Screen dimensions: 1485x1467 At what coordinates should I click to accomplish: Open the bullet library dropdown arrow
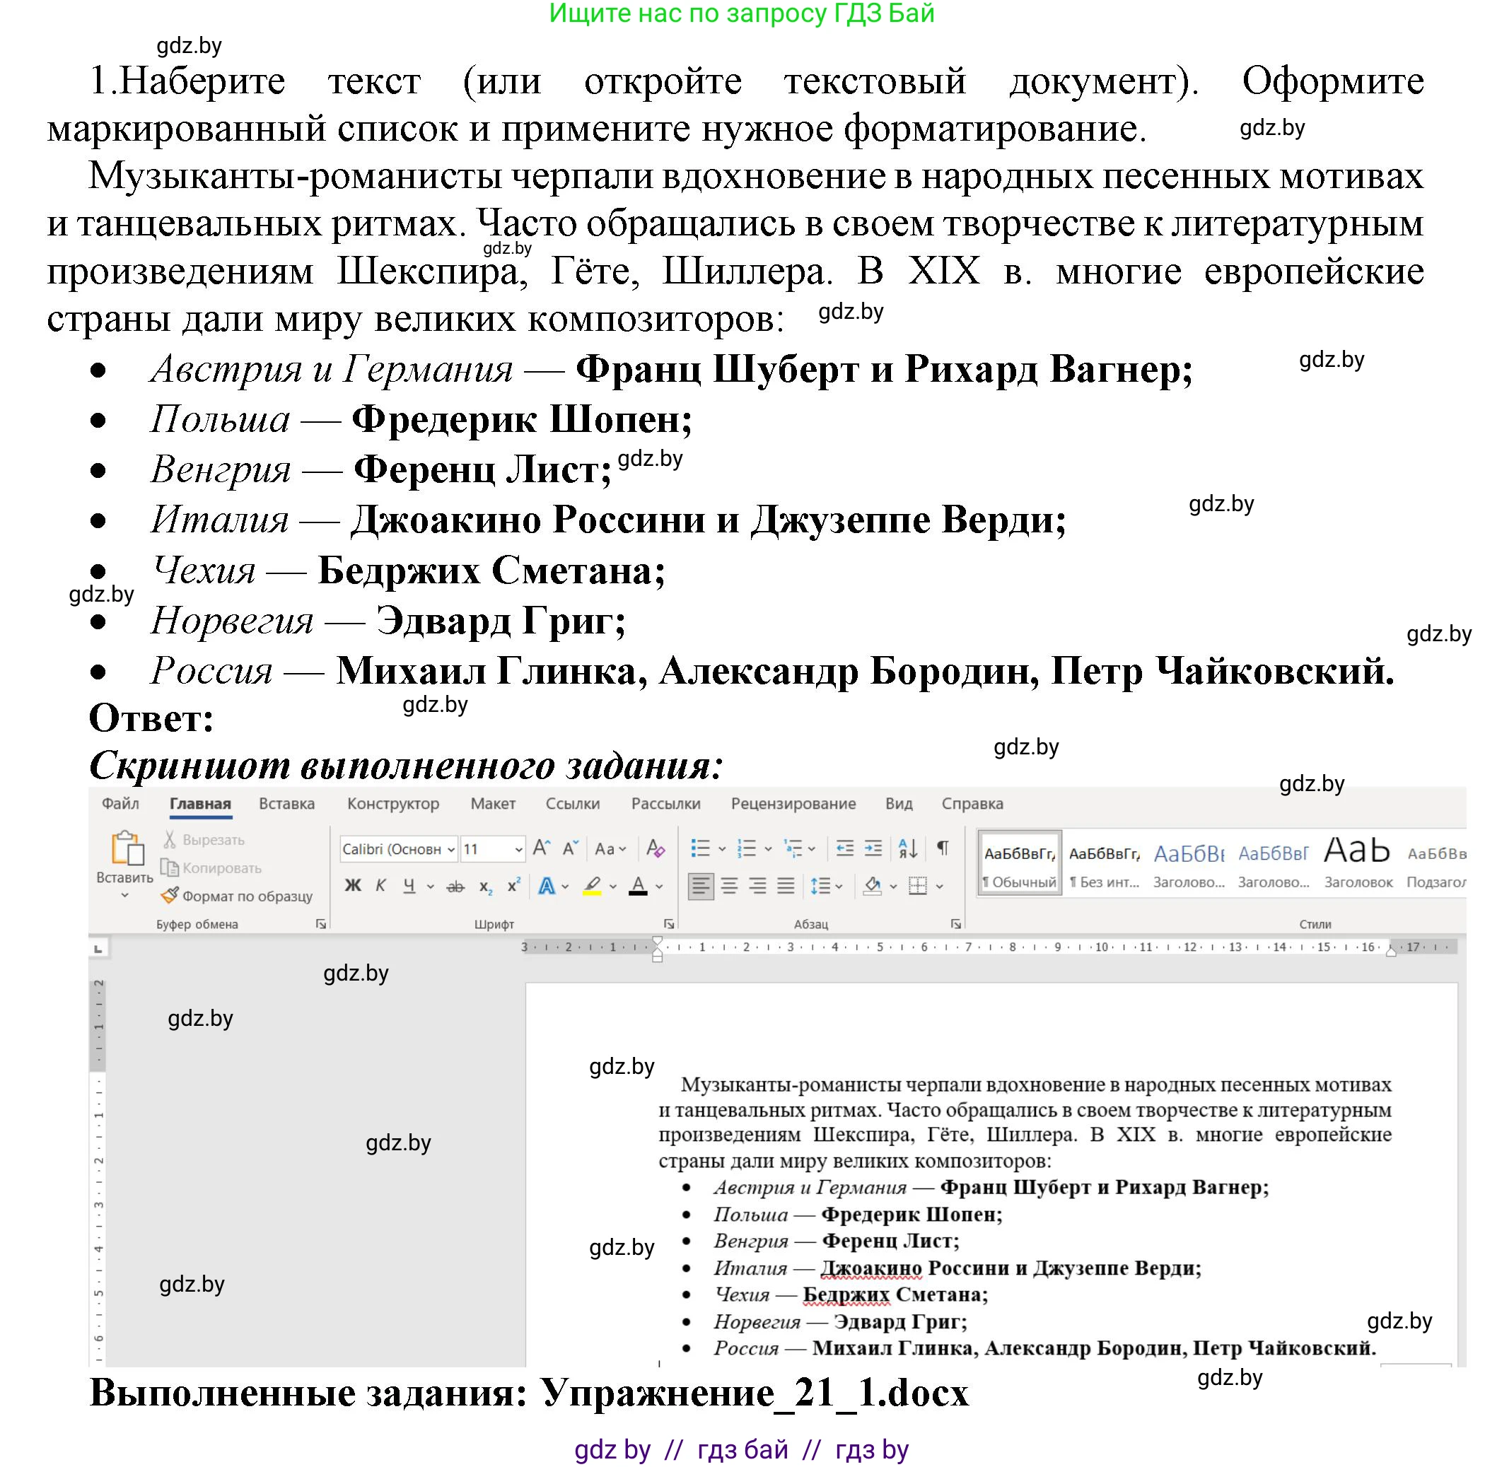click(x=722, y=849)
